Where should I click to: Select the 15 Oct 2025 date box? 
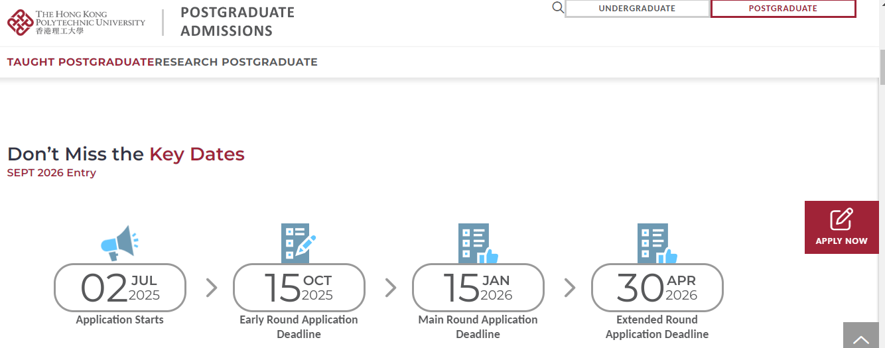[x=299, y=288]
